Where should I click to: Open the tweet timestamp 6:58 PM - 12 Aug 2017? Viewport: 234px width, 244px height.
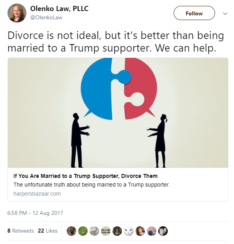click(x=35, y=213)
